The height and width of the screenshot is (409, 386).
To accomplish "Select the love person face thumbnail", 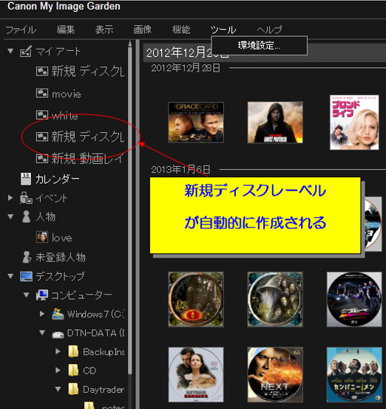I will click(x=42, y=237).
